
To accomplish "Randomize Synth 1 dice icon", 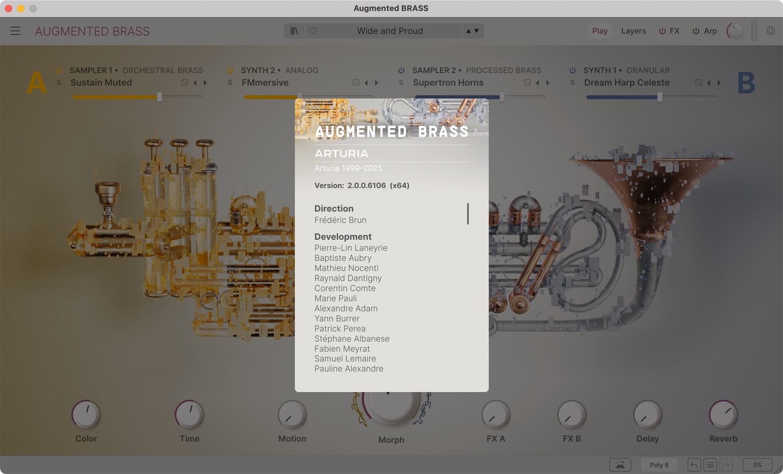I will 699,83.
